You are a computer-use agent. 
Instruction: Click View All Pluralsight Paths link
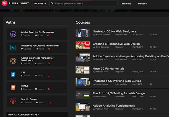coord(23,114)
